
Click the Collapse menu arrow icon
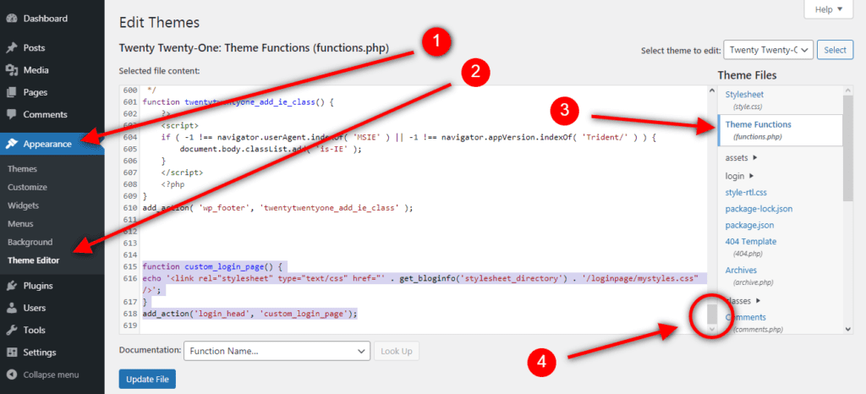11,375
